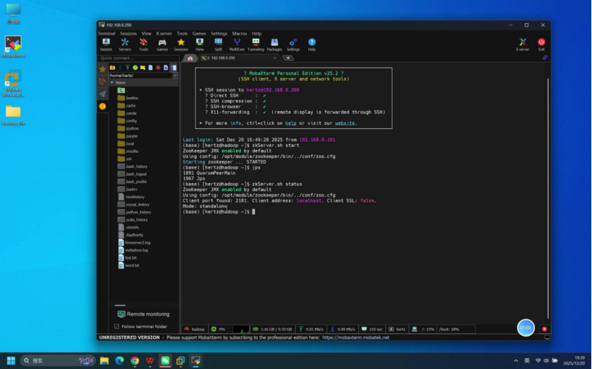Open the VMware Workstation desktop shortcut

13,84
